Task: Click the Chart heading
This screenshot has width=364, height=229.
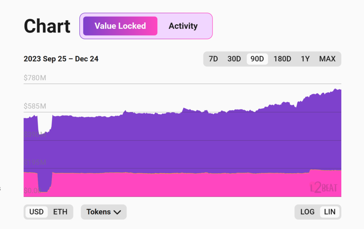Action: coord(47,26)
